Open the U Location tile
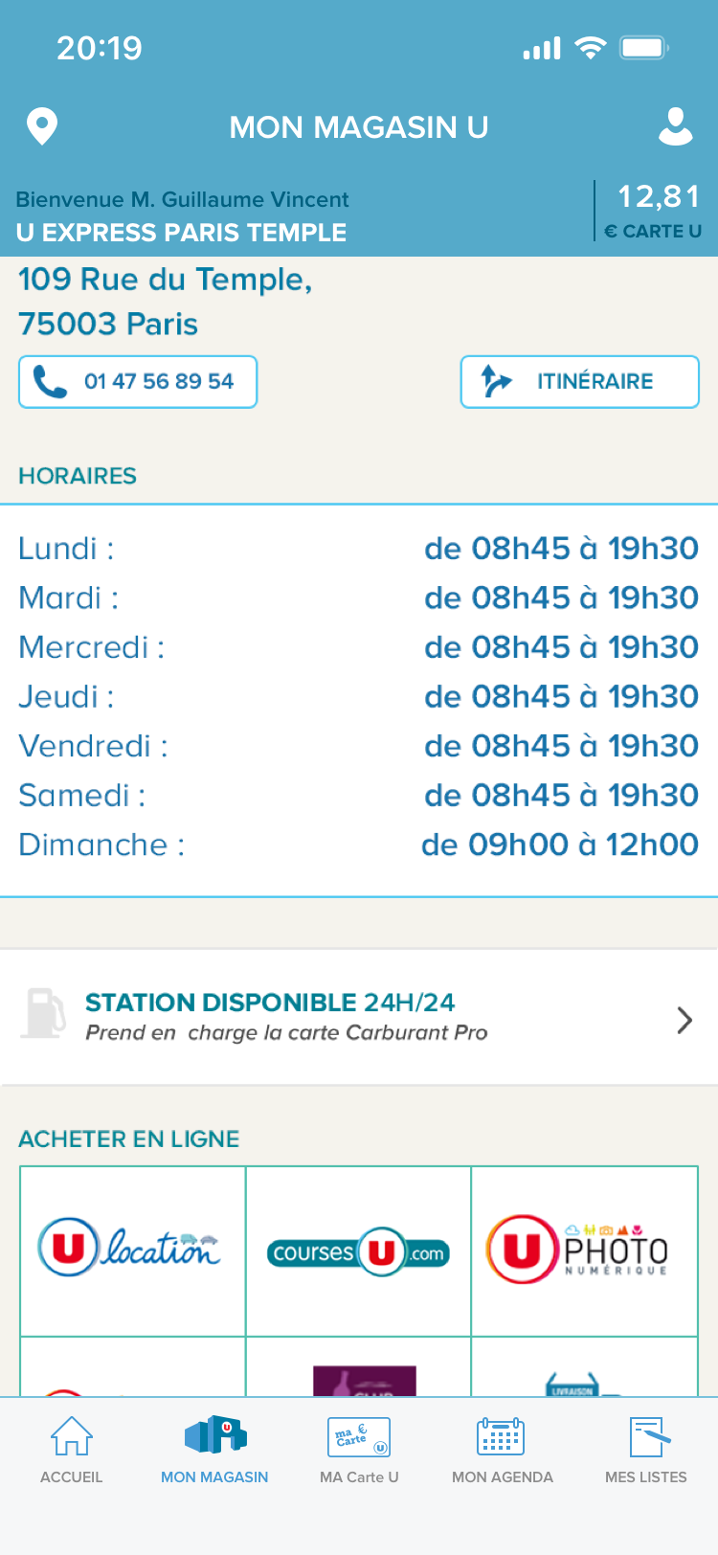718x1555 pixels. pyautogui.click(x=133, y=1251)
